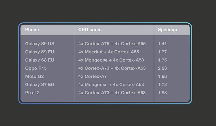
Task: Select the Galaxy S9 US phone cell
Action: pyautogui.click(x=40, y=44)
